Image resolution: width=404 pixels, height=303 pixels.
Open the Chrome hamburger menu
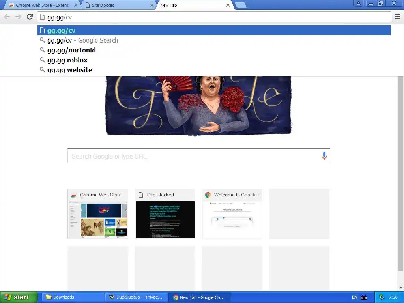pos(398,17)
